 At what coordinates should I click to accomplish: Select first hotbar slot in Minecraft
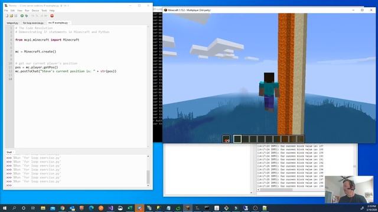237,139
